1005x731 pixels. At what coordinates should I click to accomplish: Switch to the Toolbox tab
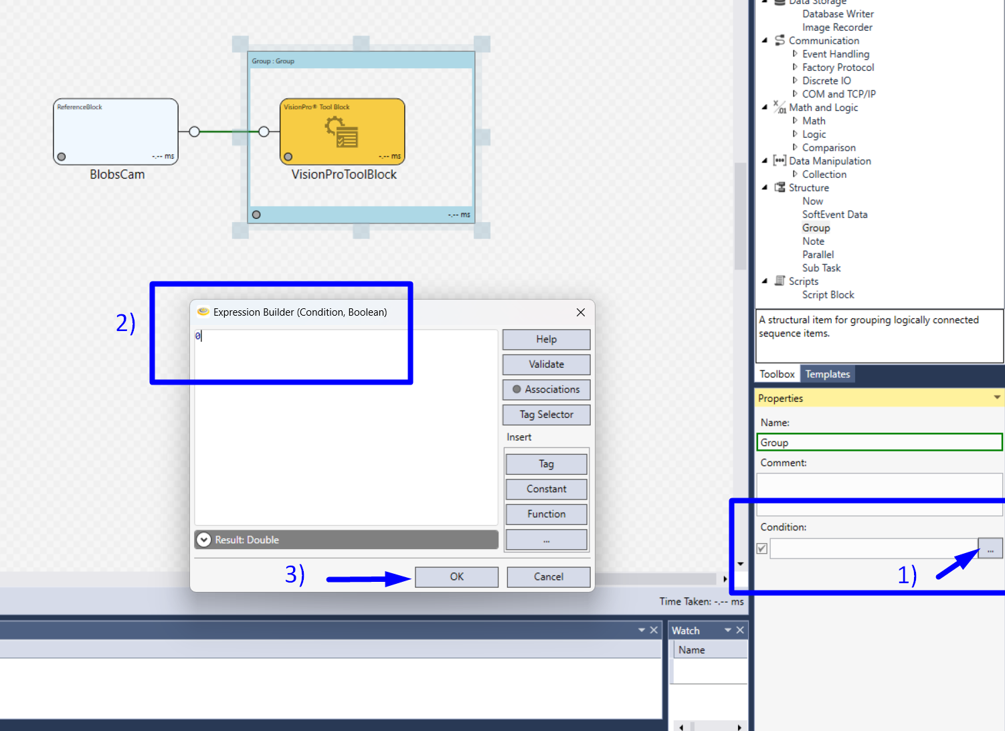coord(777,374)
